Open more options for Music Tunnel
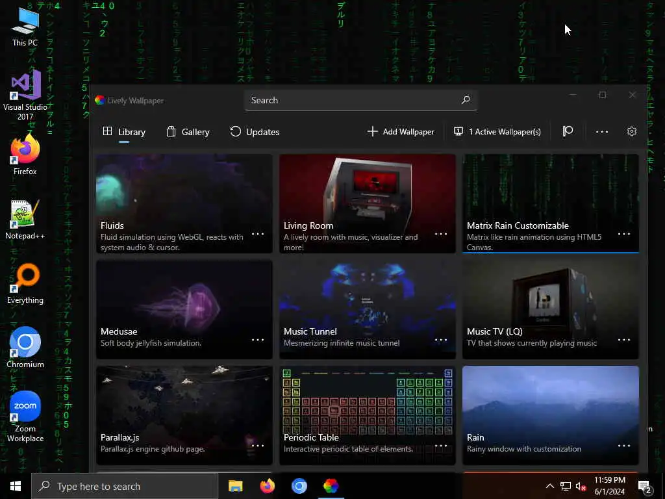This screenshot has height=499, width=665. (441, 340)
